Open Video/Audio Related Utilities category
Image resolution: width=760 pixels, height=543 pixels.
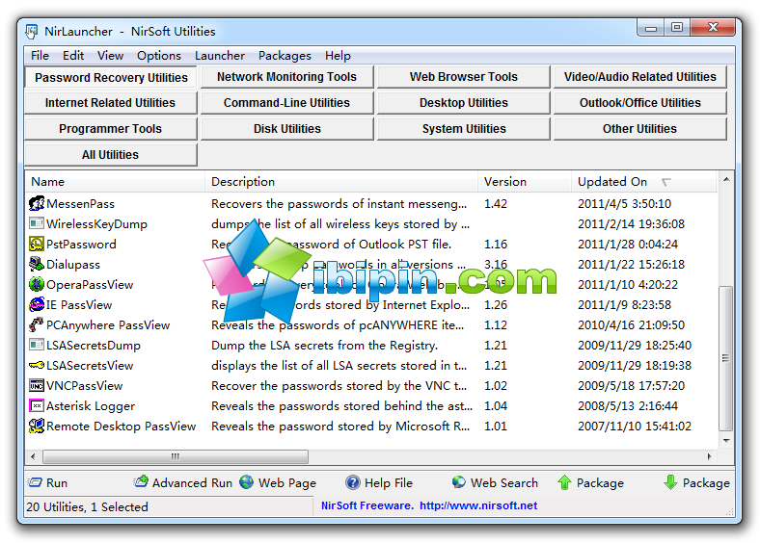639,77
